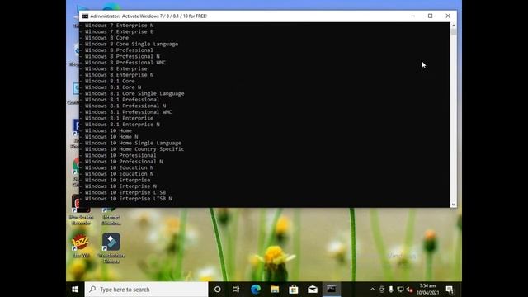528x297 pixels.
Task: Click the scrollbar up arrow in console
Action: coord(454,26)
